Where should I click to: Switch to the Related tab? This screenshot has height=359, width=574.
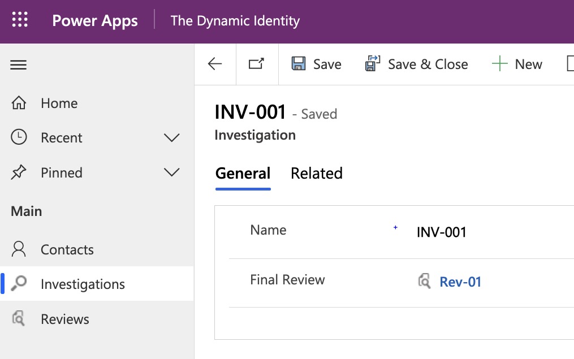[316, 173]
